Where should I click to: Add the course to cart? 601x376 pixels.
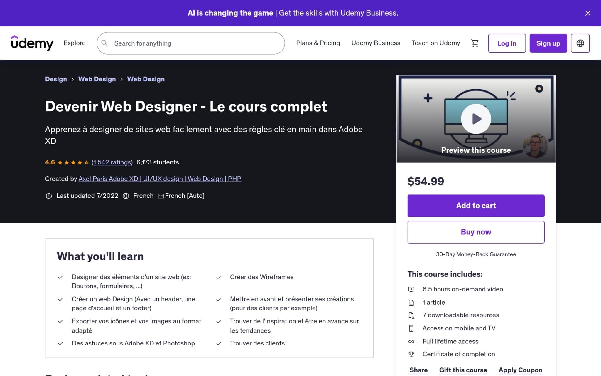click(x=476, y=206)
